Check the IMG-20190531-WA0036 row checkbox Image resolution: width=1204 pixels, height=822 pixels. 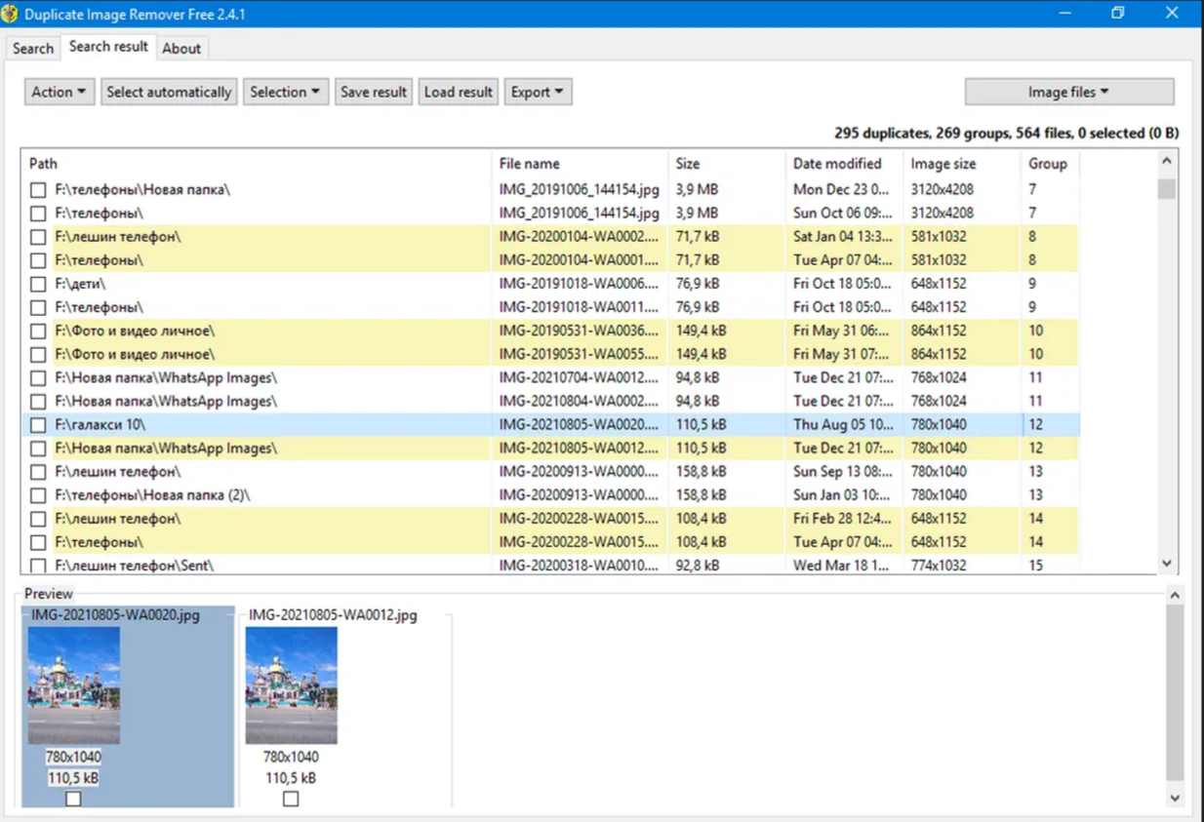point(38,331)
